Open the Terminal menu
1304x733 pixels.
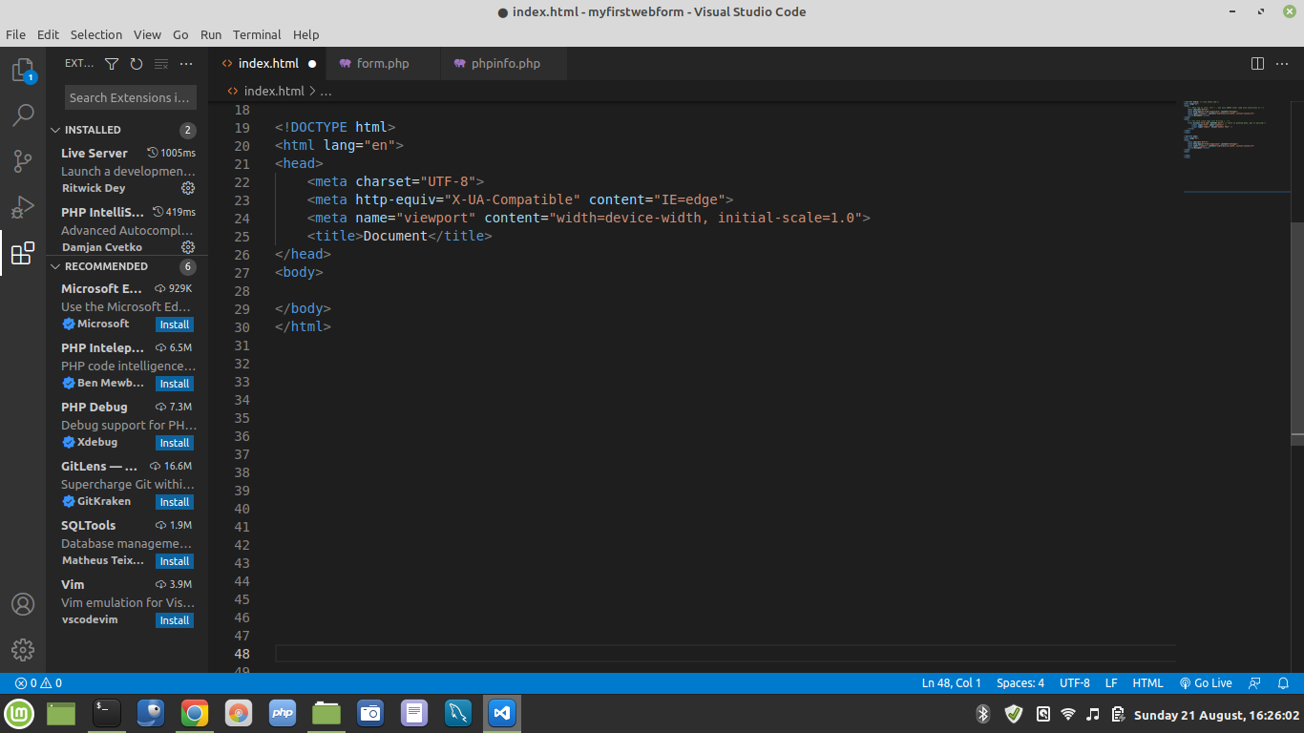(257, 34)
